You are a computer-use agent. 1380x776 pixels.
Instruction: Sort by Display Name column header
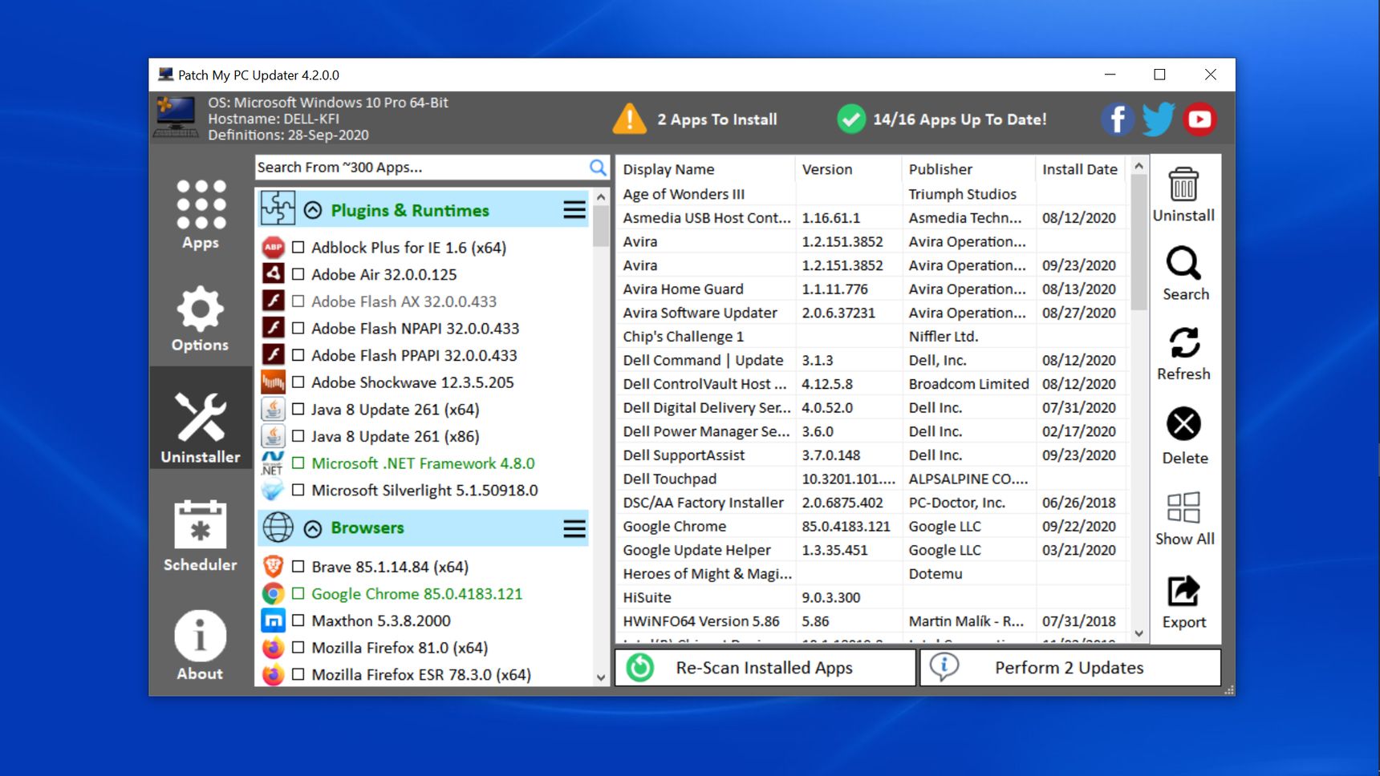[706, 169]
